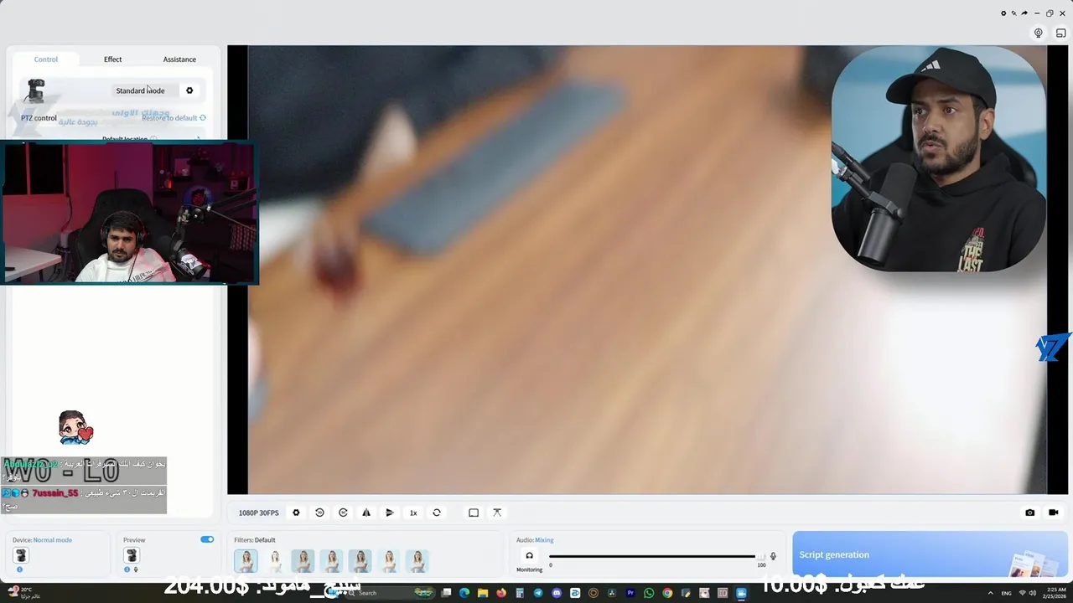Select the seventh filter thumbnail
Viewport: 1073px width, 603px height.
pos(417,560)
